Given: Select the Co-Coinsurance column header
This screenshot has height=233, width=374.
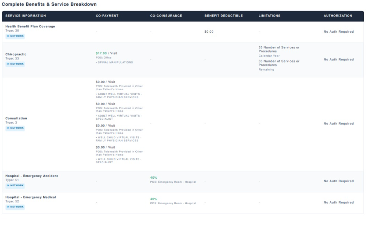Looking at the screenshot, I should 166,16.
